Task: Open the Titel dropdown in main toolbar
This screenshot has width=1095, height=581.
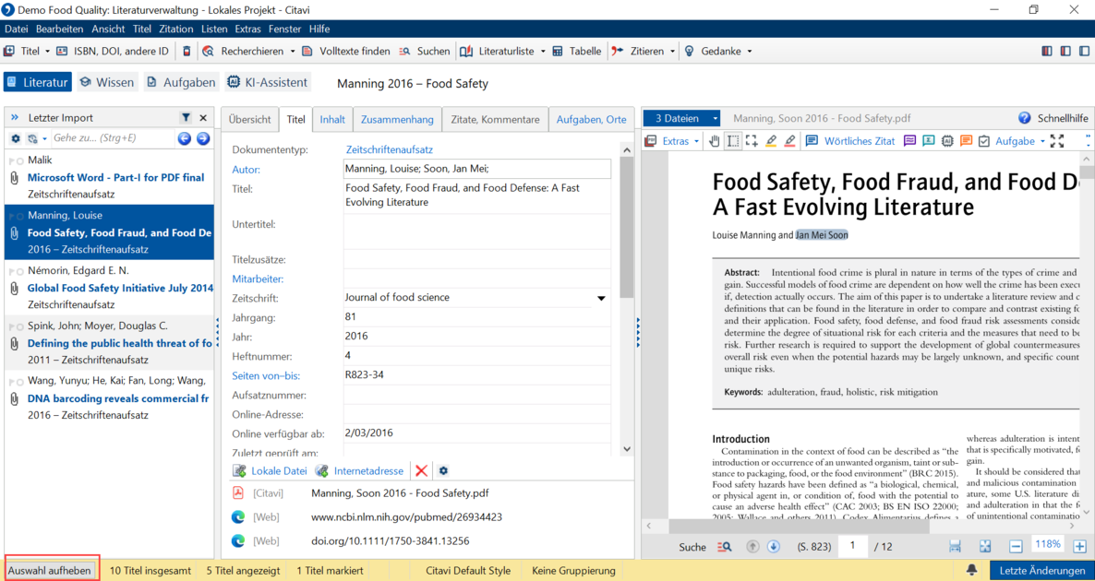Action: [47, 51]
